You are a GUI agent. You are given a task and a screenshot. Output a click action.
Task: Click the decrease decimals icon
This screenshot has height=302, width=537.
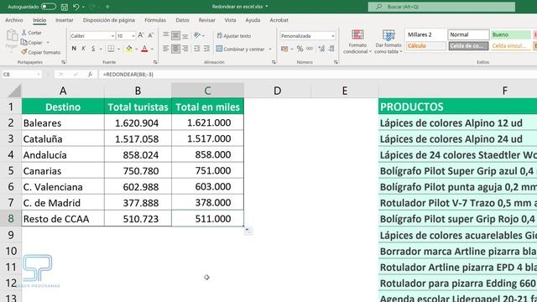coord(331,49)
